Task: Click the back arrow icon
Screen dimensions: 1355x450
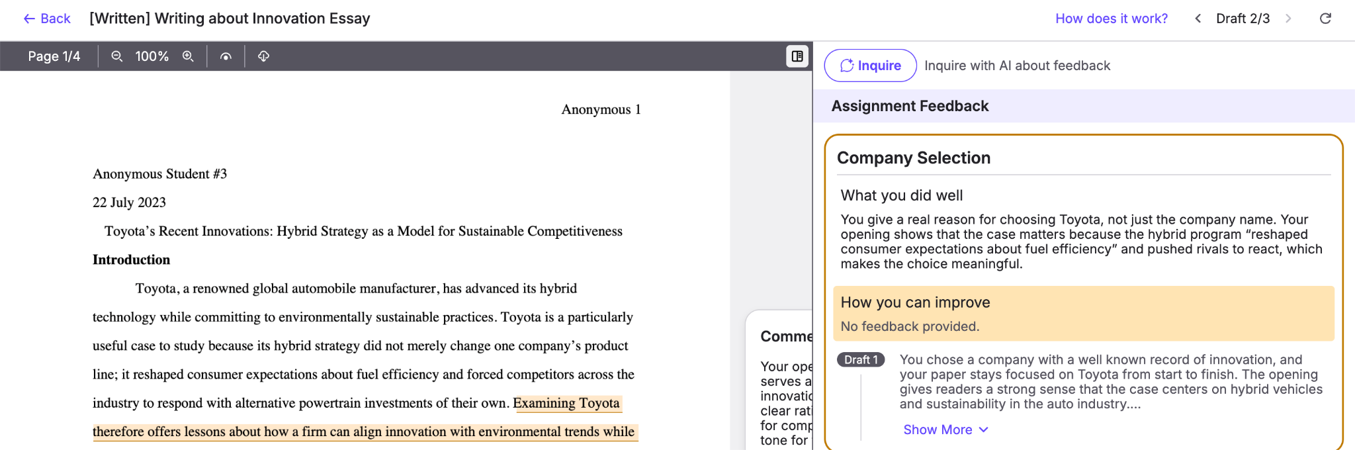Action: pos(29,19)
